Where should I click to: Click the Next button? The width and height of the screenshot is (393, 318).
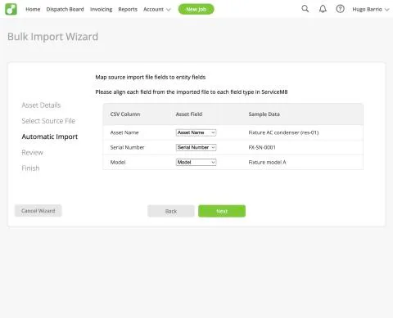pyautogui.click(x=222, y=211)
